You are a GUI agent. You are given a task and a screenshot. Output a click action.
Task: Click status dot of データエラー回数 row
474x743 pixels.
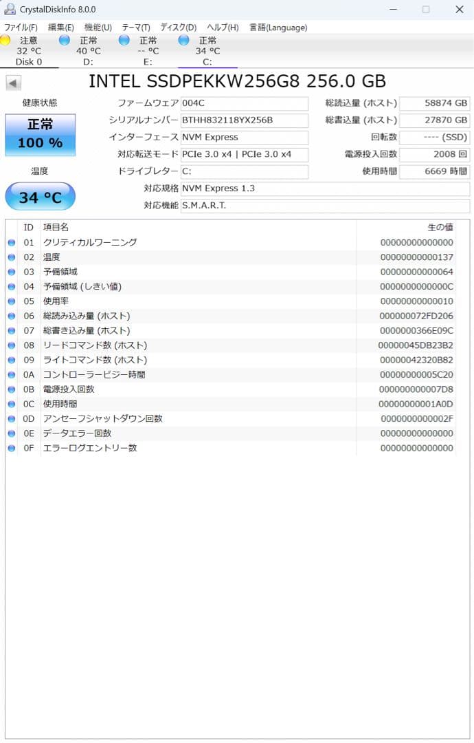[12, 433]
